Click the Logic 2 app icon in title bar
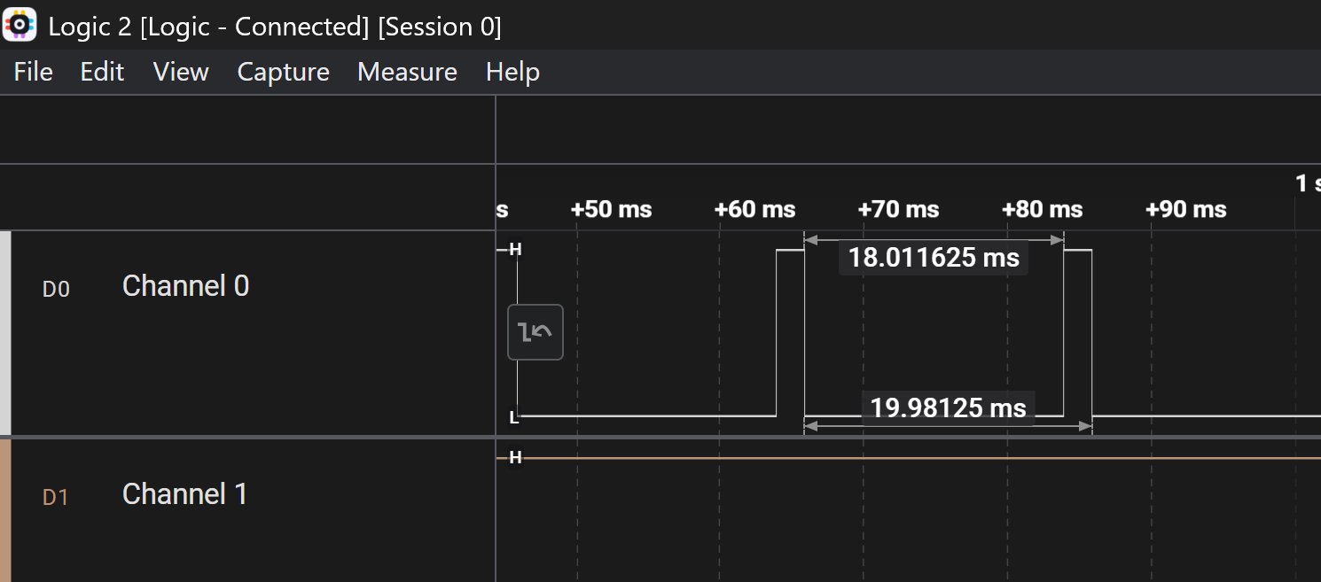This screenshot has width=1321, height=582. point(20,25)
